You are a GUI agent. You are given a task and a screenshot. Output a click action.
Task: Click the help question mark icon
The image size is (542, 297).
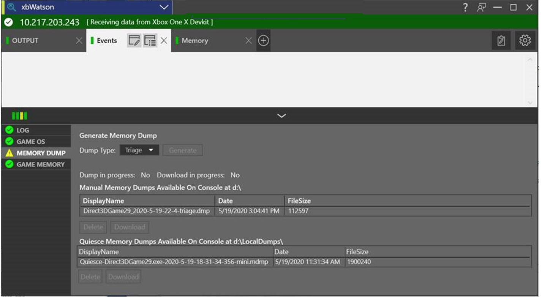point(465,7)
